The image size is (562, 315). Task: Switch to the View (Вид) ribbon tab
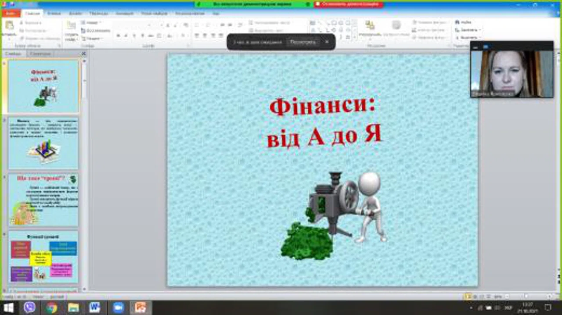[216, 14]
